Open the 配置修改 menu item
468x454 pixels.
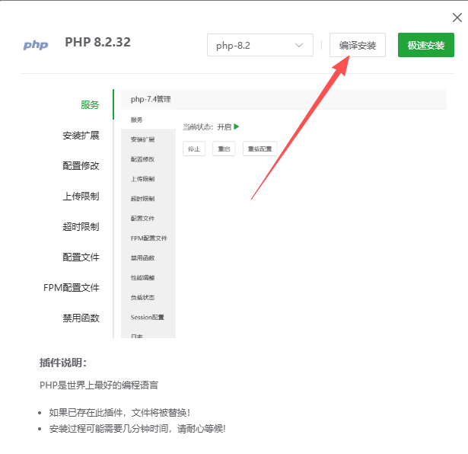pyautogui.click(x=81, y=166)
